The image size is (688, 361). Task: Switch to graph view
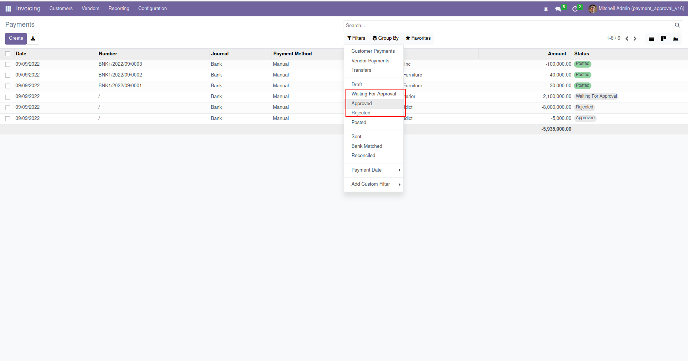point(675,39)
